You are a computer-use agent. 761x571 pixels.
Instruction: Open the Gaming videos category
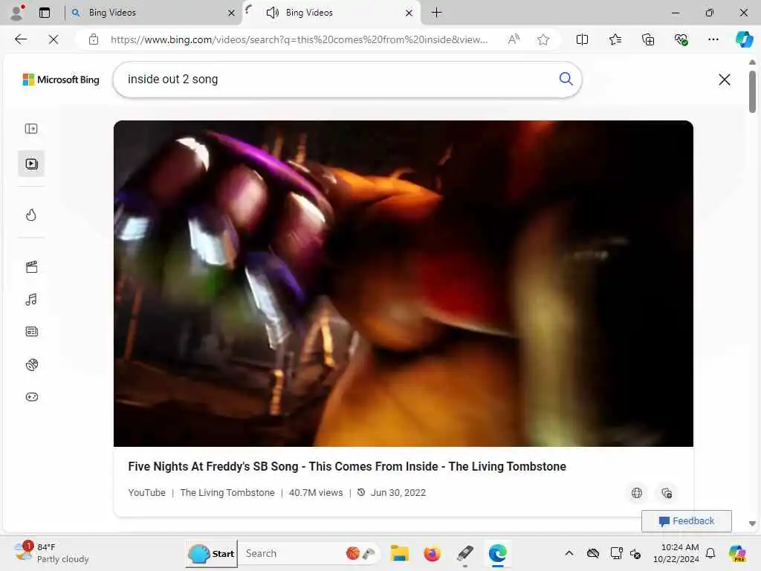pos(31,397)
